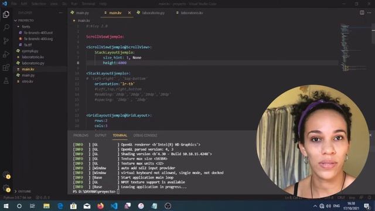Image resolution: width=375 pixels, height=211 pixels.
Task: Open the Extensions view
Action: [6, 67]
